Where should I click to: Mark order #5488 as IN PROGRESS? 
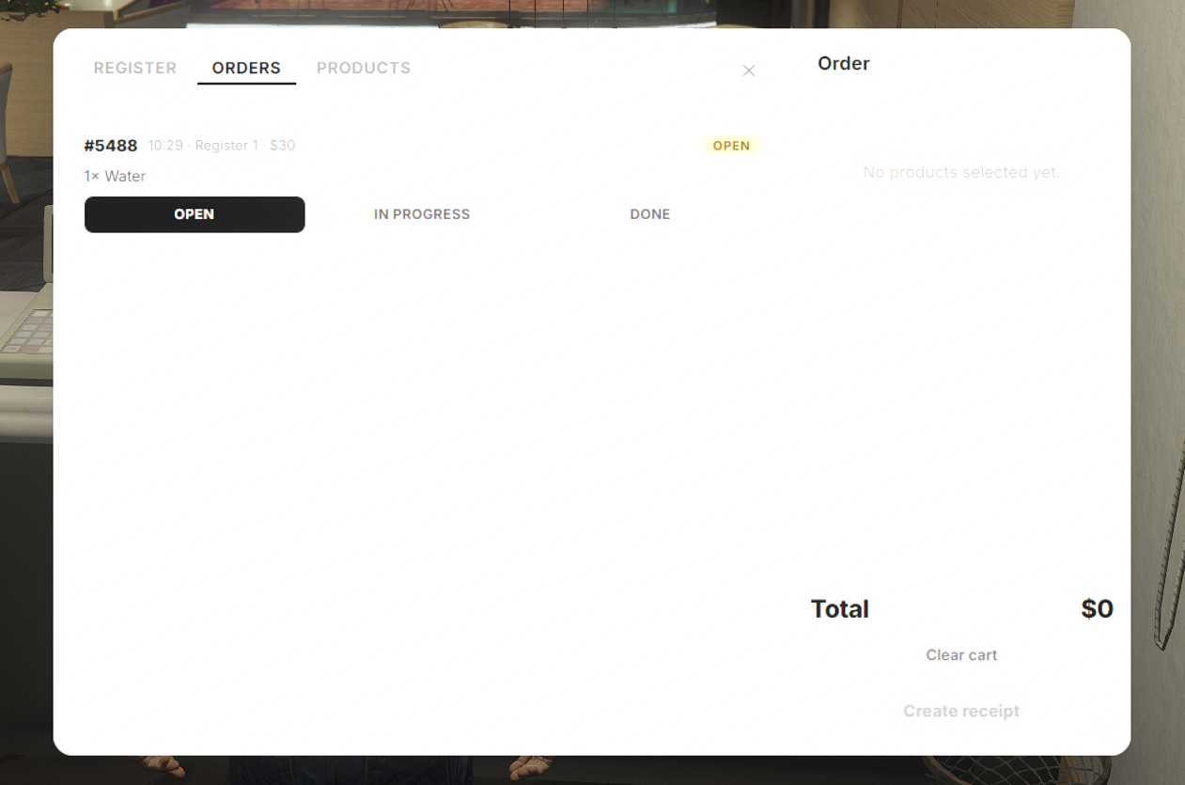pyautogui.click(x=422, y=214)
